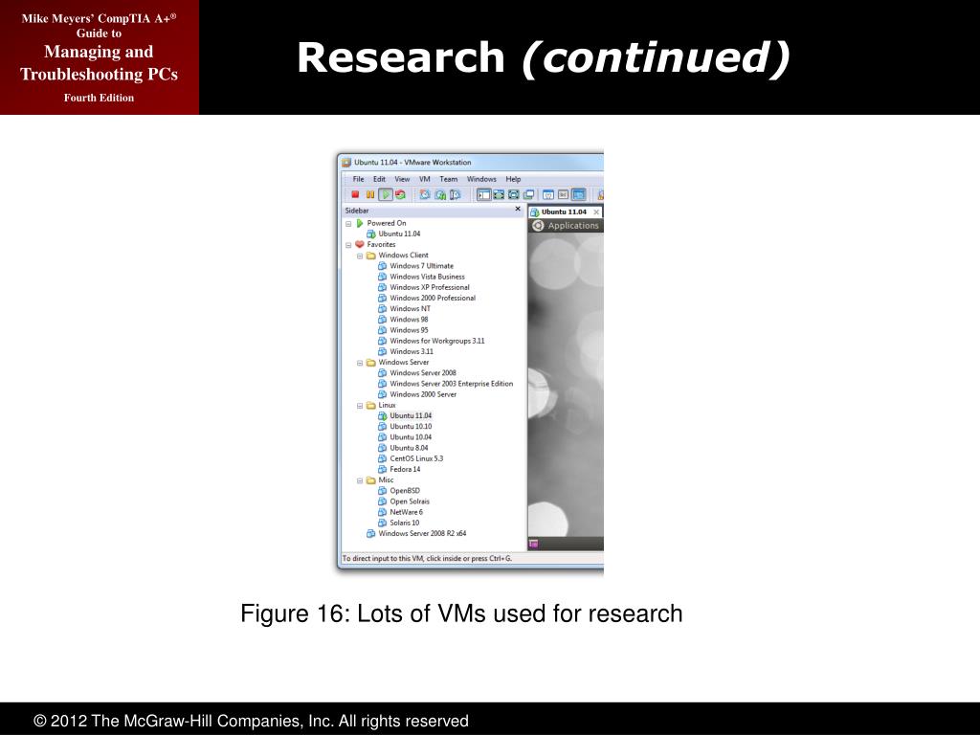
Task: Select CentOS Linux 5.3 VM
Action: tap(416, 458)
